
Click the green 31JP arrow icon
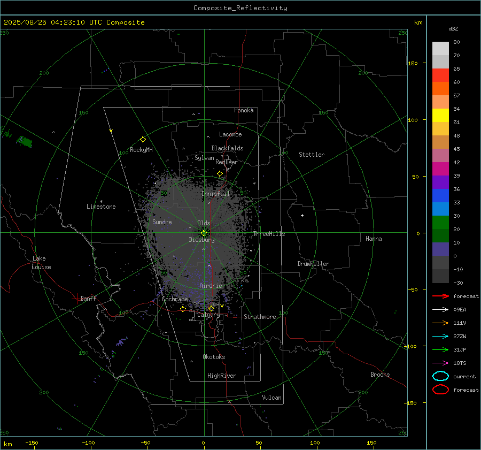440,349
